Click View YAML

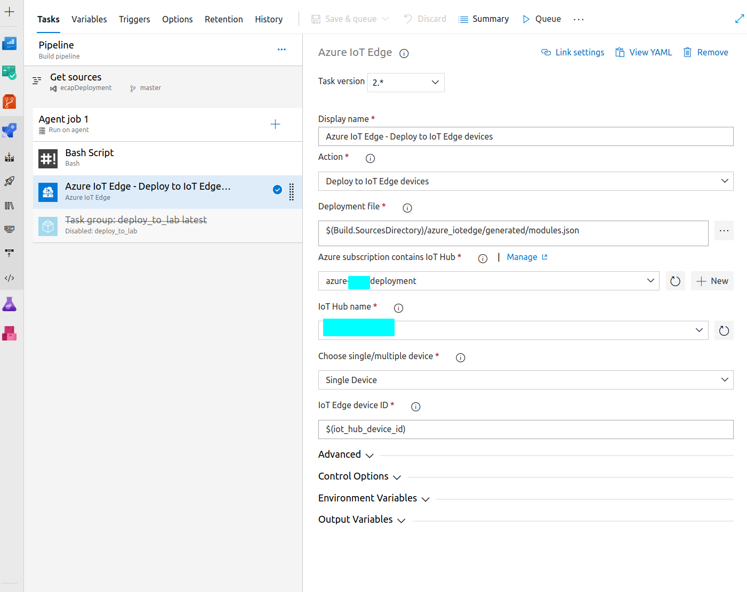tap(644, 52)
